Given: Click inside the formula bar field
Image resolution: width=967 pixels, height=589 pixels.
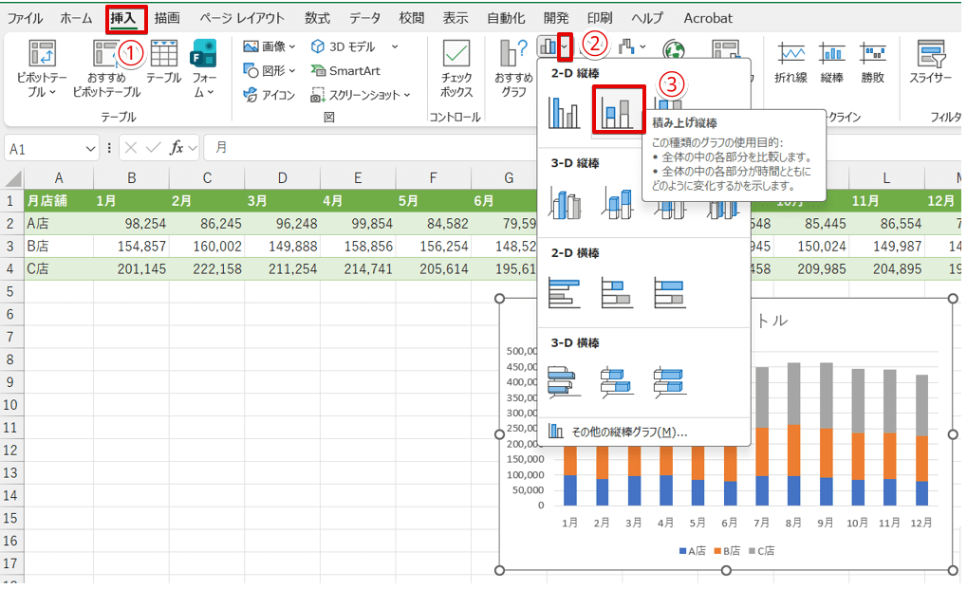Looking at the screenshot, I should (x=569, y=148).
